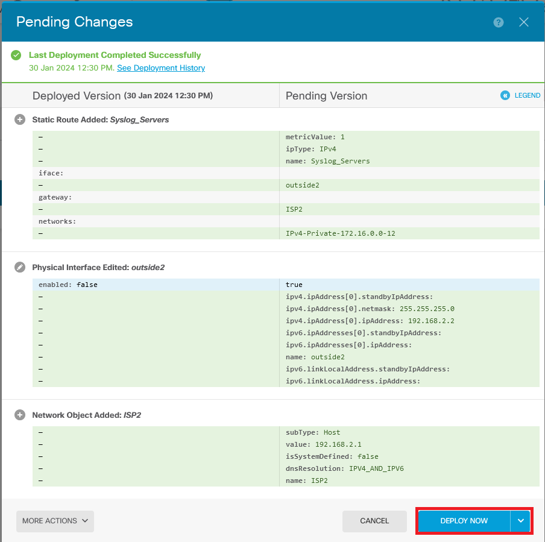The height and width of the screenshot is (542, 545).
Task: Click the DEPLOY NOW button
Action: [x=464, y=521]
